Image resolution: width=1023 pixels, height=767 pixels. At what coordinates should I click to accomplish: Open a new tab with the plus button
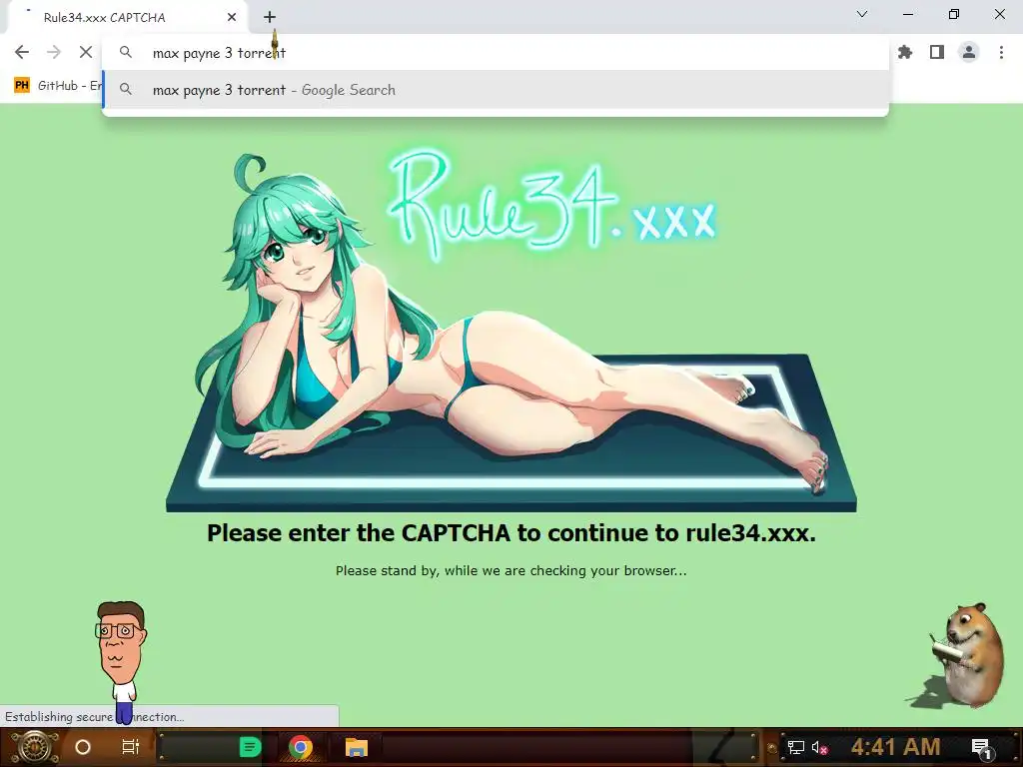click(x=270, y=17)
